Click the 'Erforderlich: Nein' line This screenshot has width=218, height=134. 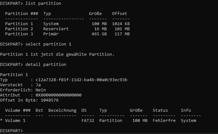tap(23, 90)
